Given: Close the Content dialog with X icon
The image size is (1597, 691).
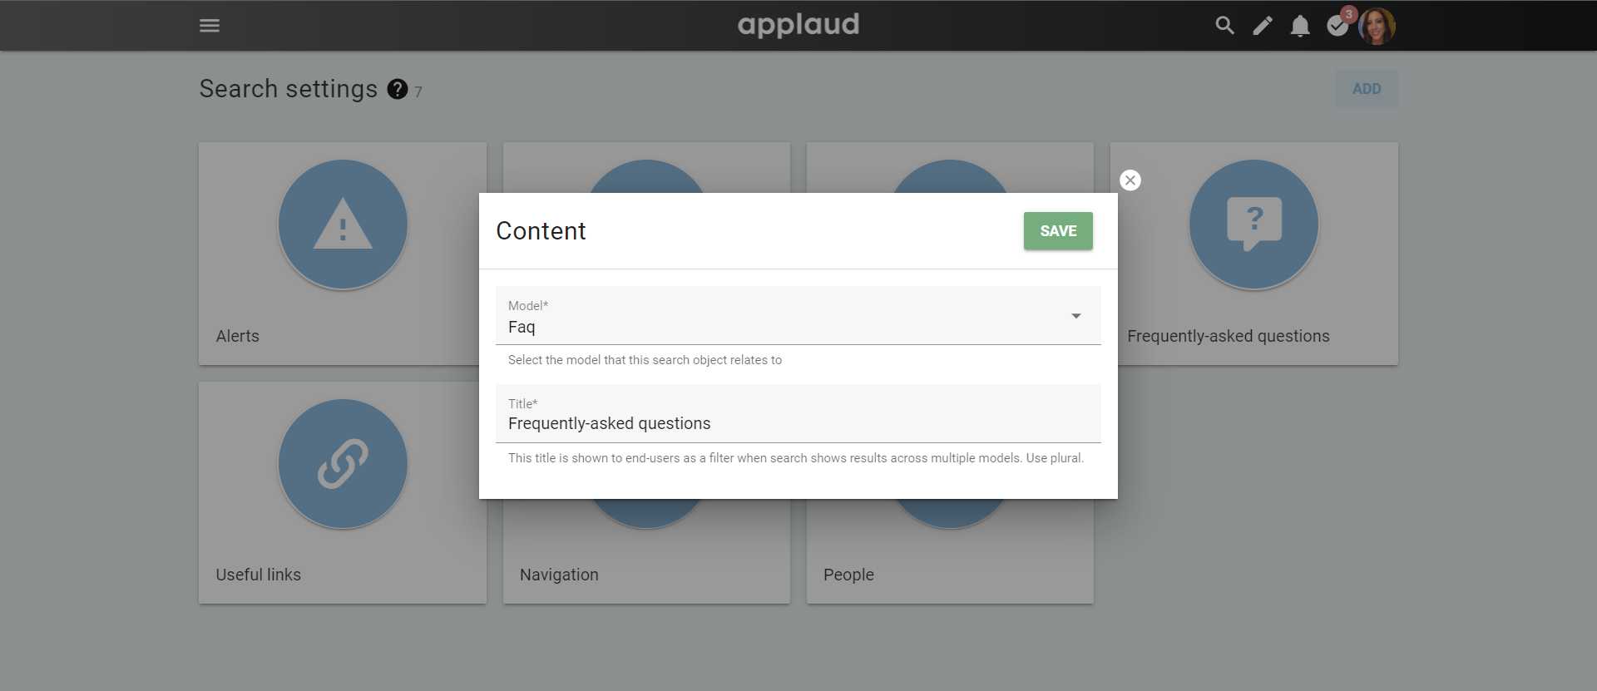Looking at the screenshot, I should click(x=1130, y=180).
